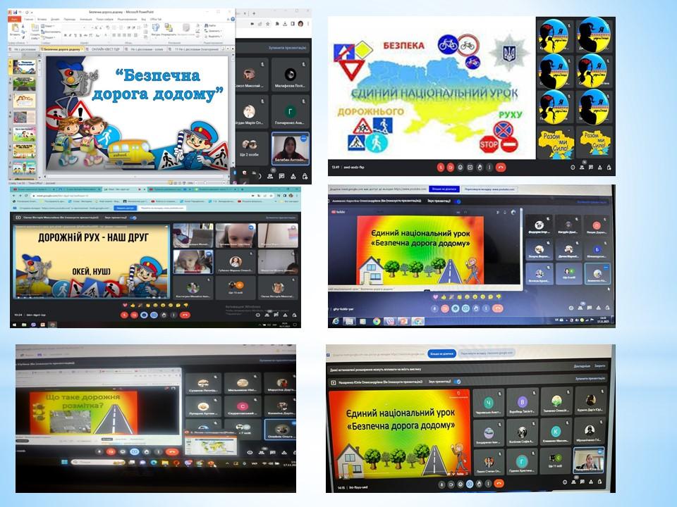Open Розділ section dropdown in PowerPoint ribbon

coord(47,37)
